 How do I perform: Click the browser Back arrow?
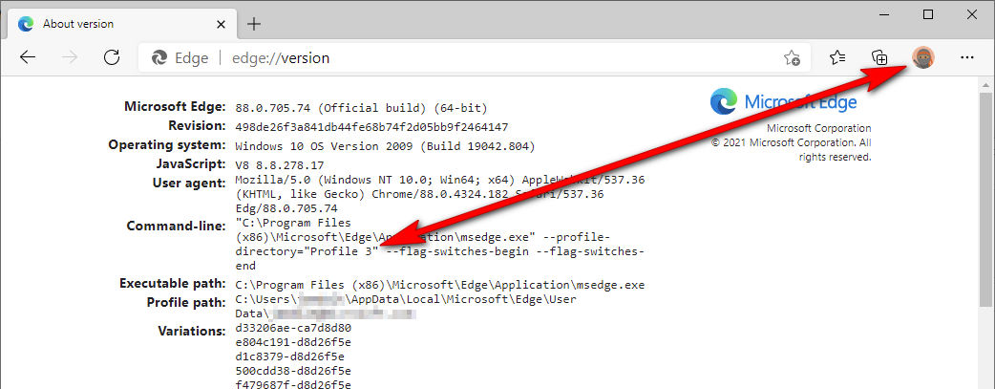(28, 58)
